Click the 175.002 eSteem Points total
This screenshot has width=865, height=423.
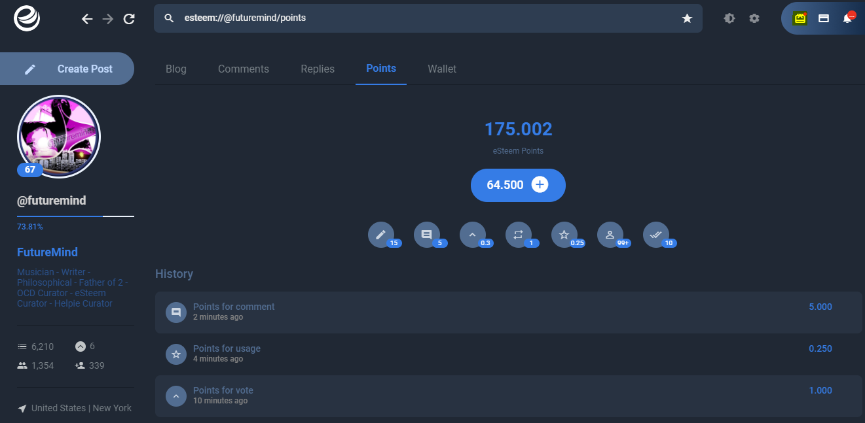(519, 129)
